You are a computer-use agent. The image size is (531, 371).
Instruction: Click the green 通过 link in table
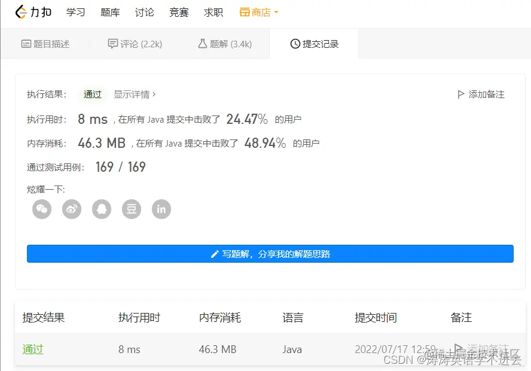32,349
